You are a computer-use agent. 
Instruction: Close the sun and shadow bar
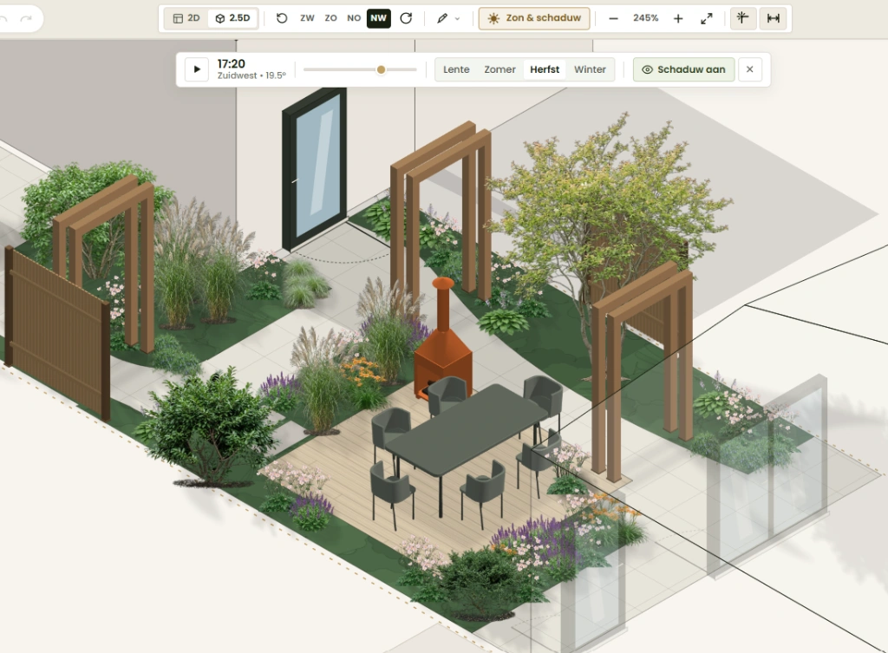(750, 69)
